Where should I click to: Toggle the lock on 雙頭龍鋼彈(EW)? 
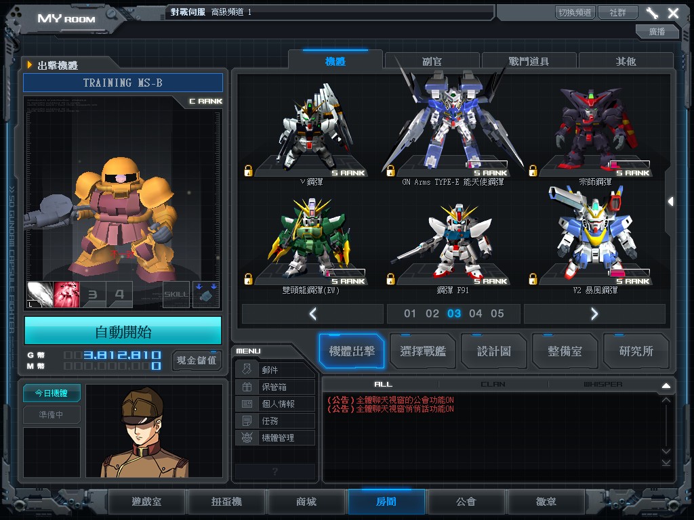pos(248,279)
